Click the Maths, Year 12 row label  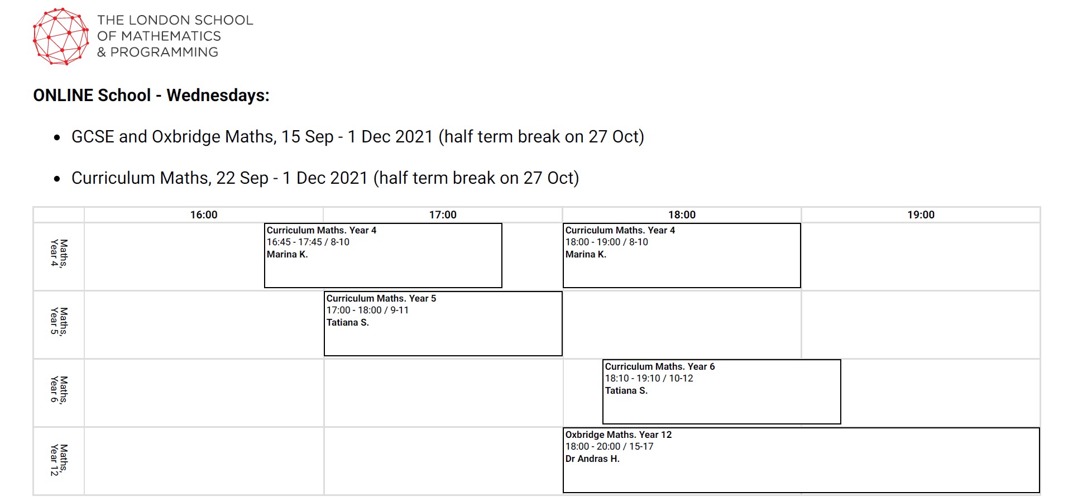coord(59,461)
